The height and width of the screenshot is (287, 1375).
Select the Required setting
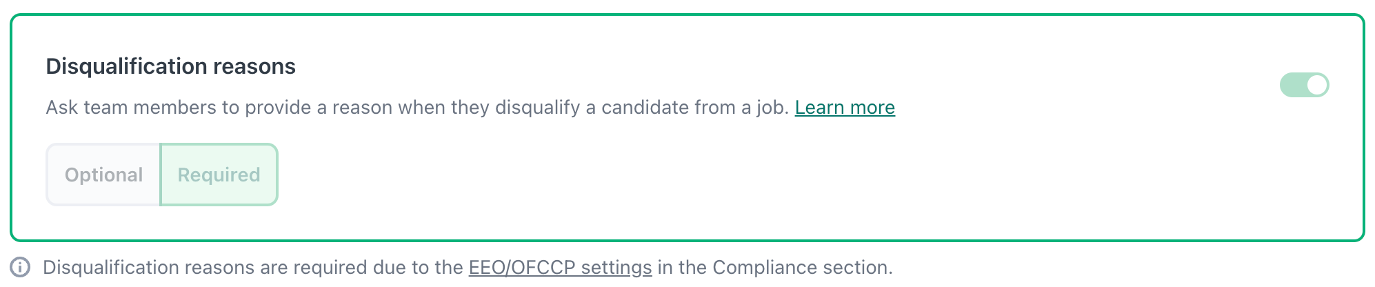pos(219,175)
